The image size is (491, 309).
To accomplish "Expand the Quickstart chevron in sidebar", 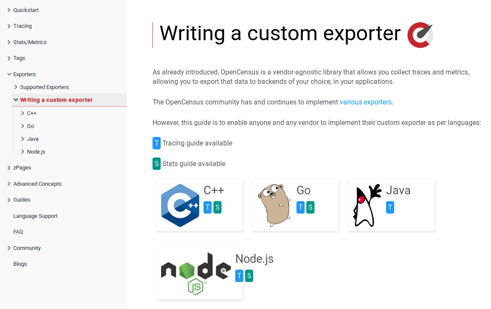I will [9, 10].
